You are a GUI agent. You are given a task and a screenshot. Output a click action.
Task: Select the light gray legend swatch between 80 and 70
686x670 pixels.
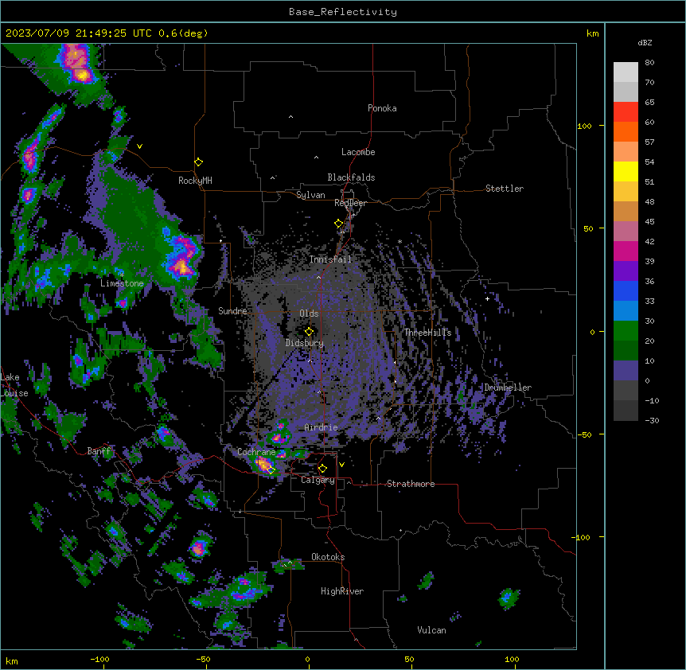pos(626,72)
